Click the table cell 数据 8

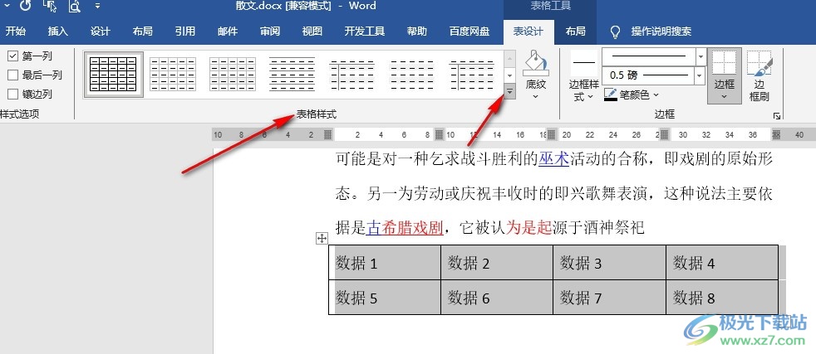point(722,297)
